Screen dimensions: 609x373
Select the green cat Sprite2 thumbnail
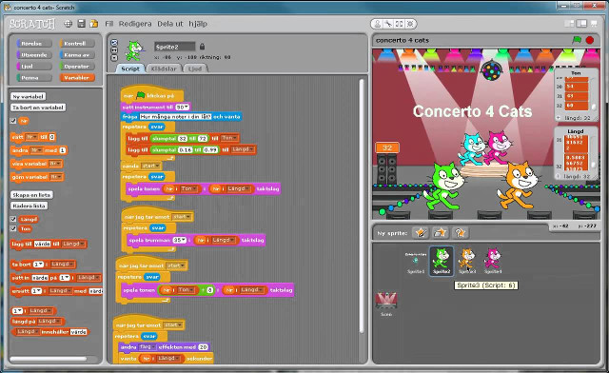442,261
